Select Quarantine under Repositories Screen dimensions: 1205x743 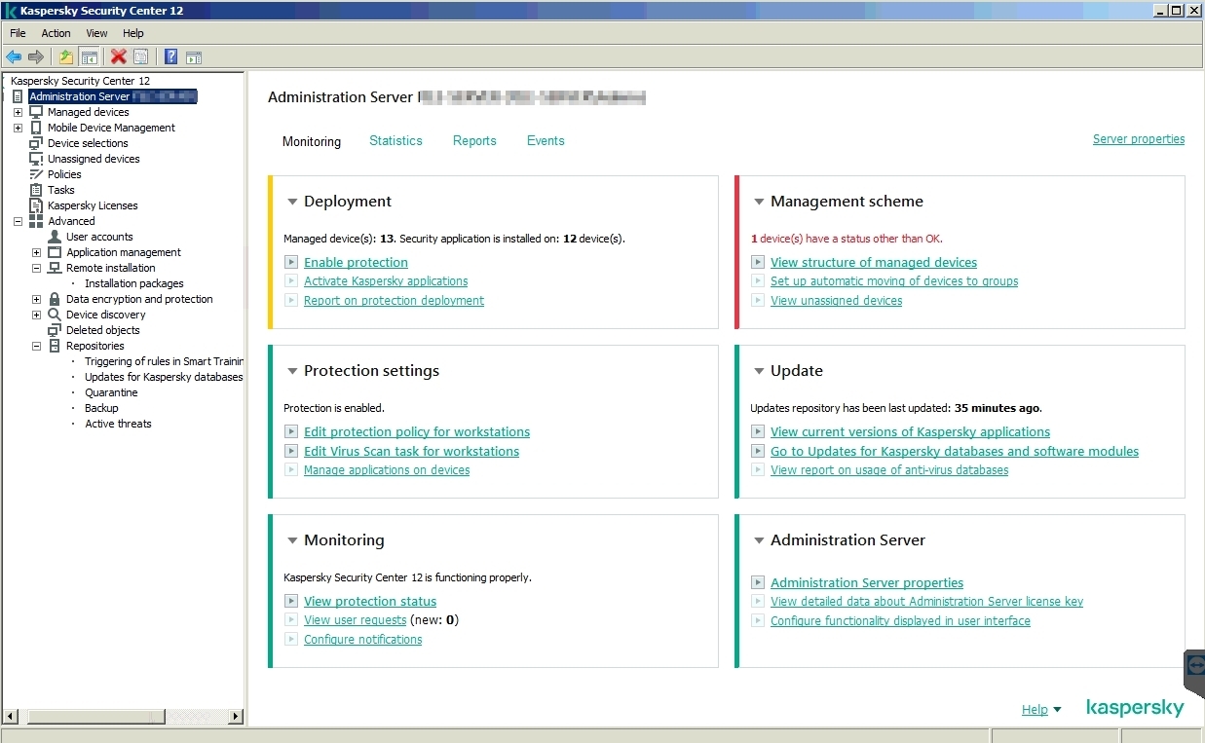[111, 392]
